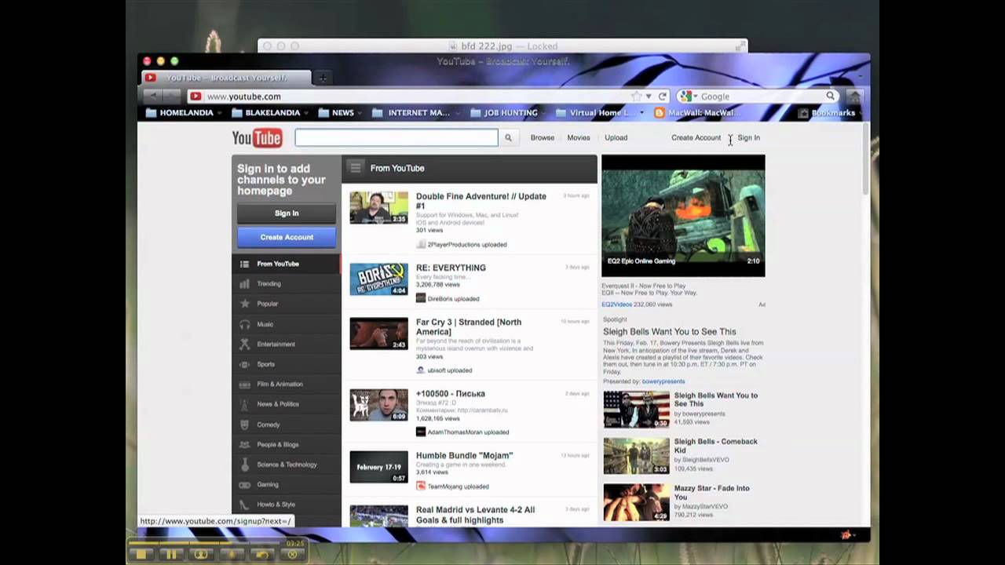Viewport: 1005px width, 565px height.
Task: Click the YouTube search input field
Action: [x=397, y=137]
